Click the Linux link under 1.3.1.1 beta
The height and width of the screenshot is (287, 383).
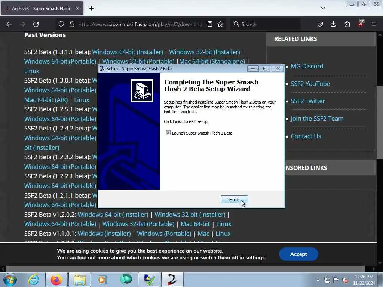pyautogui.click(x=32, y=71)
